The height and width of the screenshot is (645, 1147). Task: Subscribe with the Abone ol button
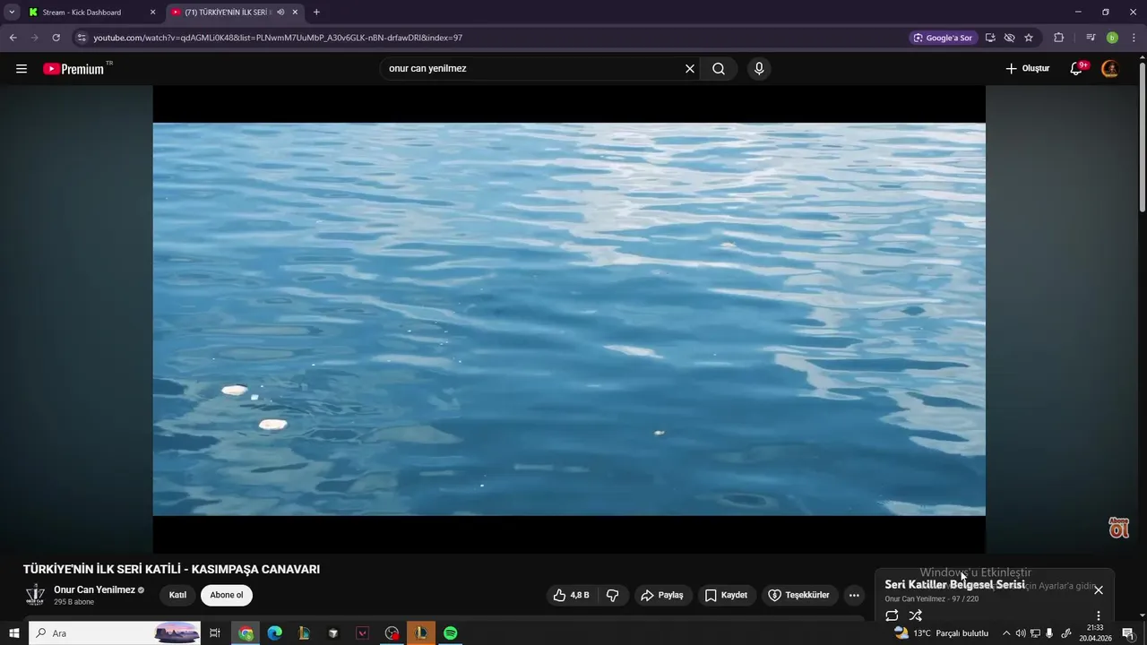[x=227, y=595]
